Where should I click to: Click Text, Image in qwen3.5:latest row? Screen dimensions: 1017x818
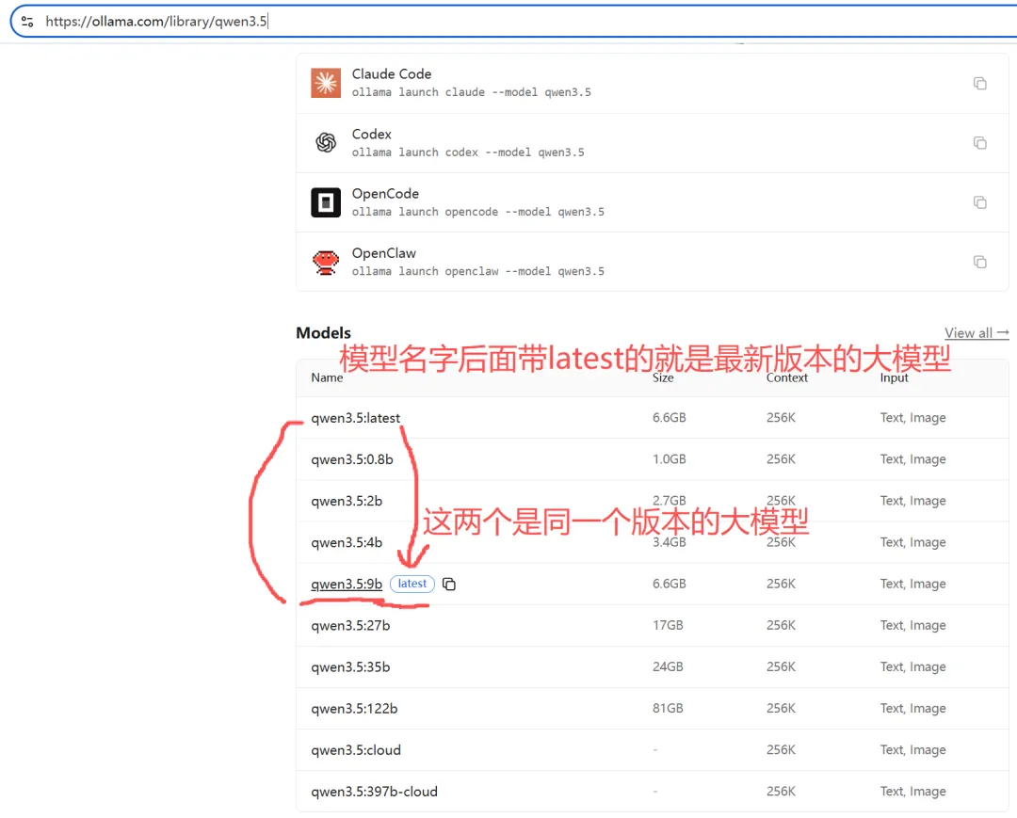[x=912, y=418]
